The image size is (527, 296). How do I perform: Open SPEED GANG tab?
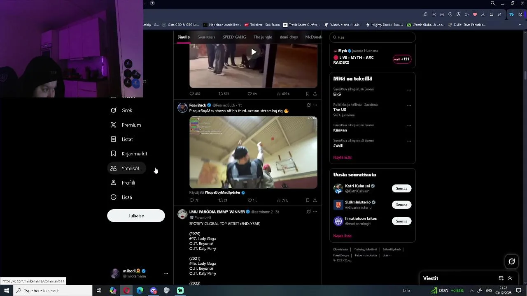pos(234,37)
